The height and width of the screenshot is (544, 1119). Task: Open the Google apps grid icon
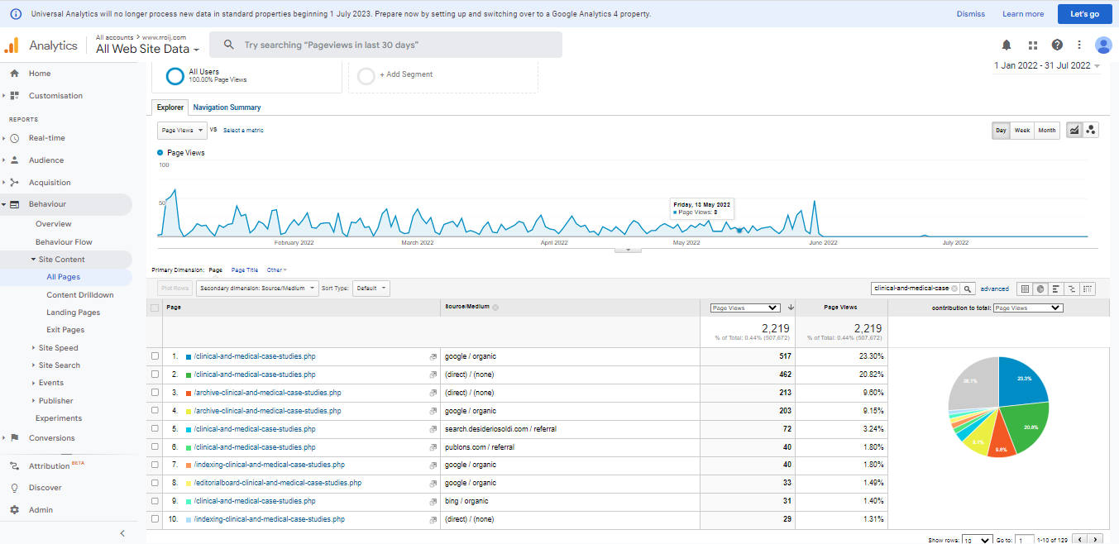point(1032,45)
